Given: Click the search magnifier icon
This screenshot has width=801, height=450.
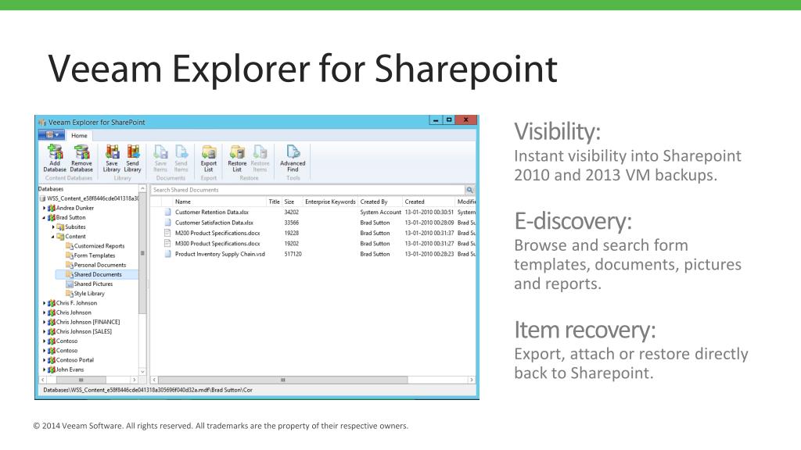Looking at the screenshot, I should (x=469, y=190).
